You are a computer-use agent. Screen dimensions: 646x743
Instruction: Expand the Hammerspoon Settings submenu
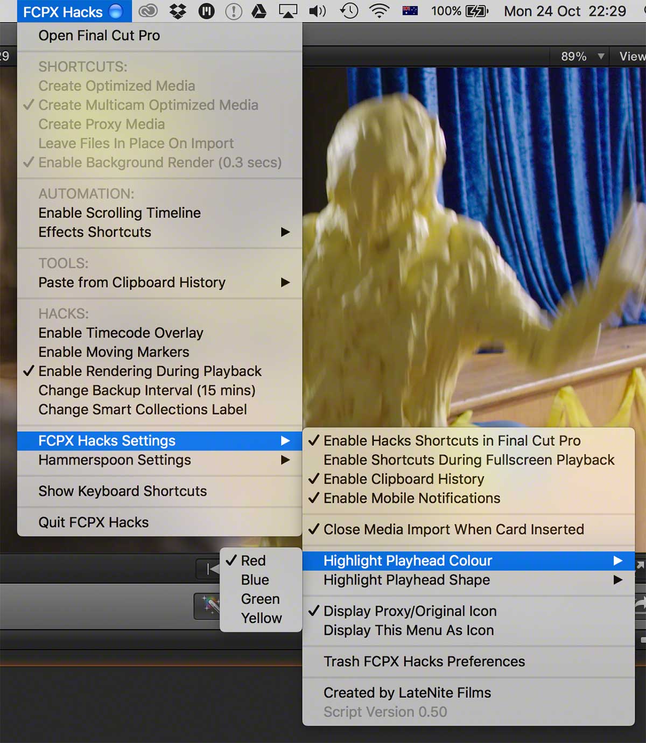[x=159, y=460]
